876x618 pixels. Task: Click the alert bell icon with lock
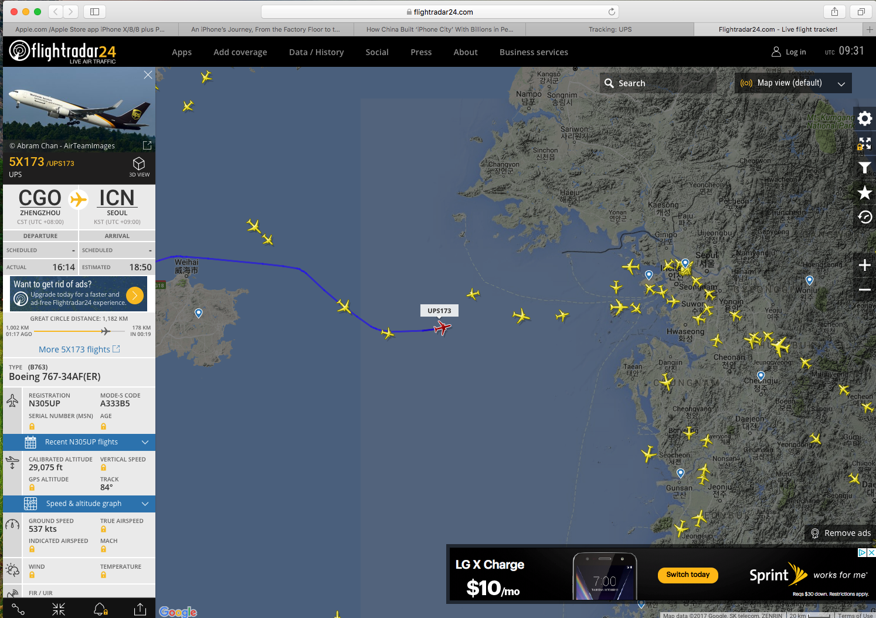click(100, 609)
